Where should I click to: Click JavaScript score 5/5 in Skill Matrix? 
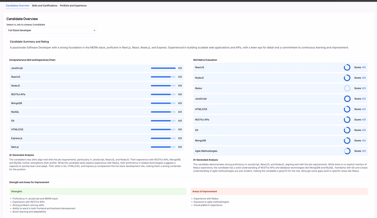point(364,99)
